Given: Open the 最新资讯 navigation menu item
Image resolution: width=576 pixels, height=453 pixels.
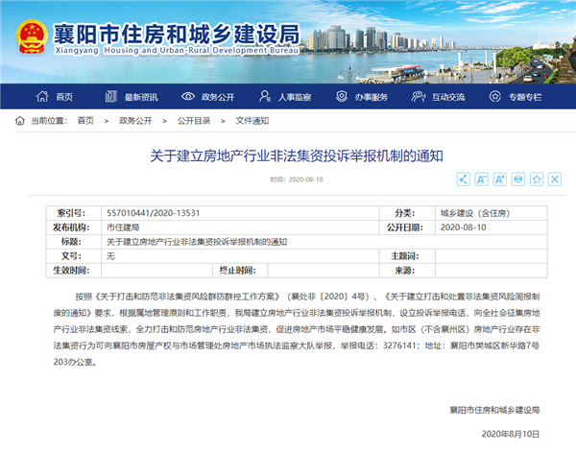Looking at the screenshot, I should tap(132, 97).
